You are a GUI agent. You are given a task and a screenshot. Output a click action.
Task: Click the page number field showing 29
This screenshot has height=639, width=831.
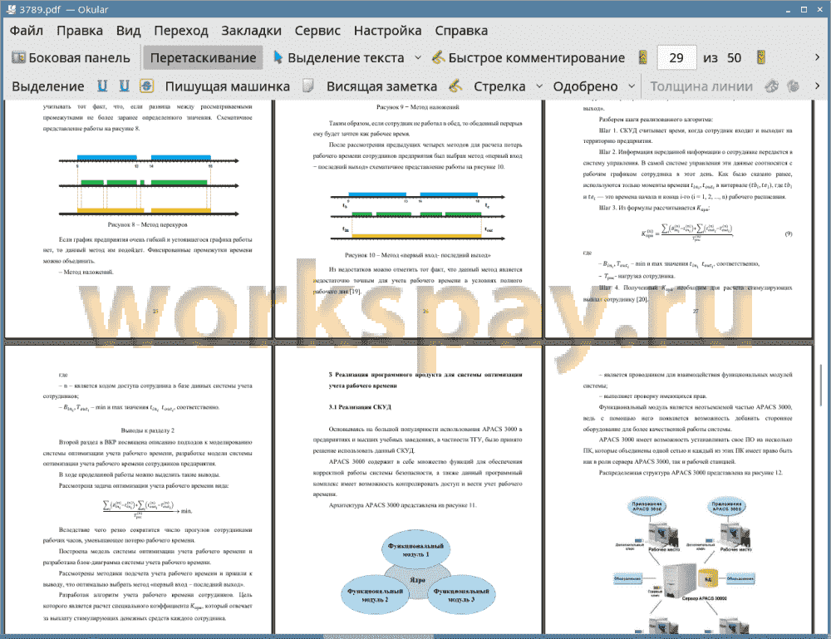coord(676,58)
